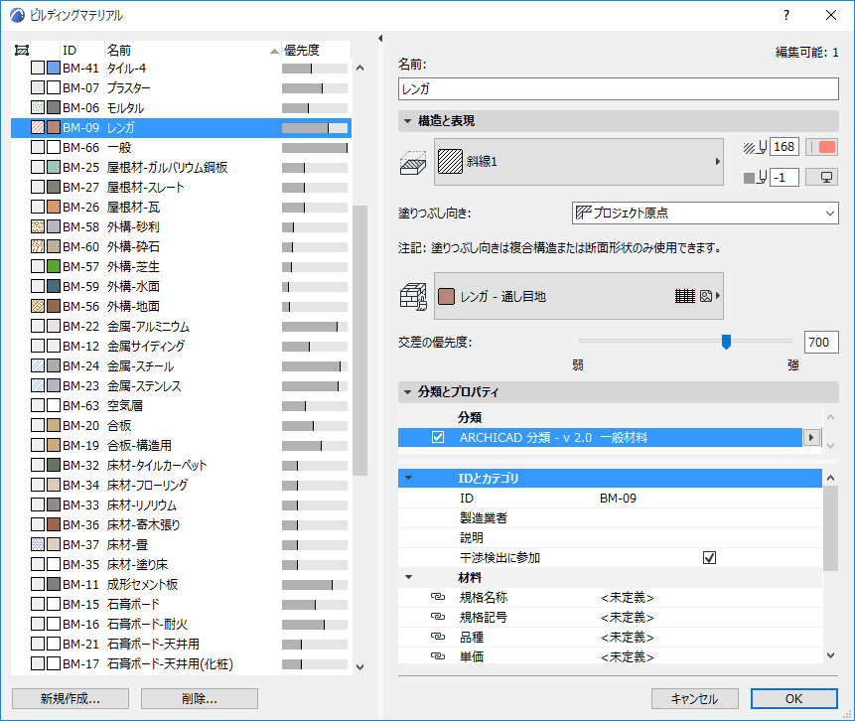Click the surface swatch for BM-41 タイル-4
The image size is (855, 721).
coord(54,69)
